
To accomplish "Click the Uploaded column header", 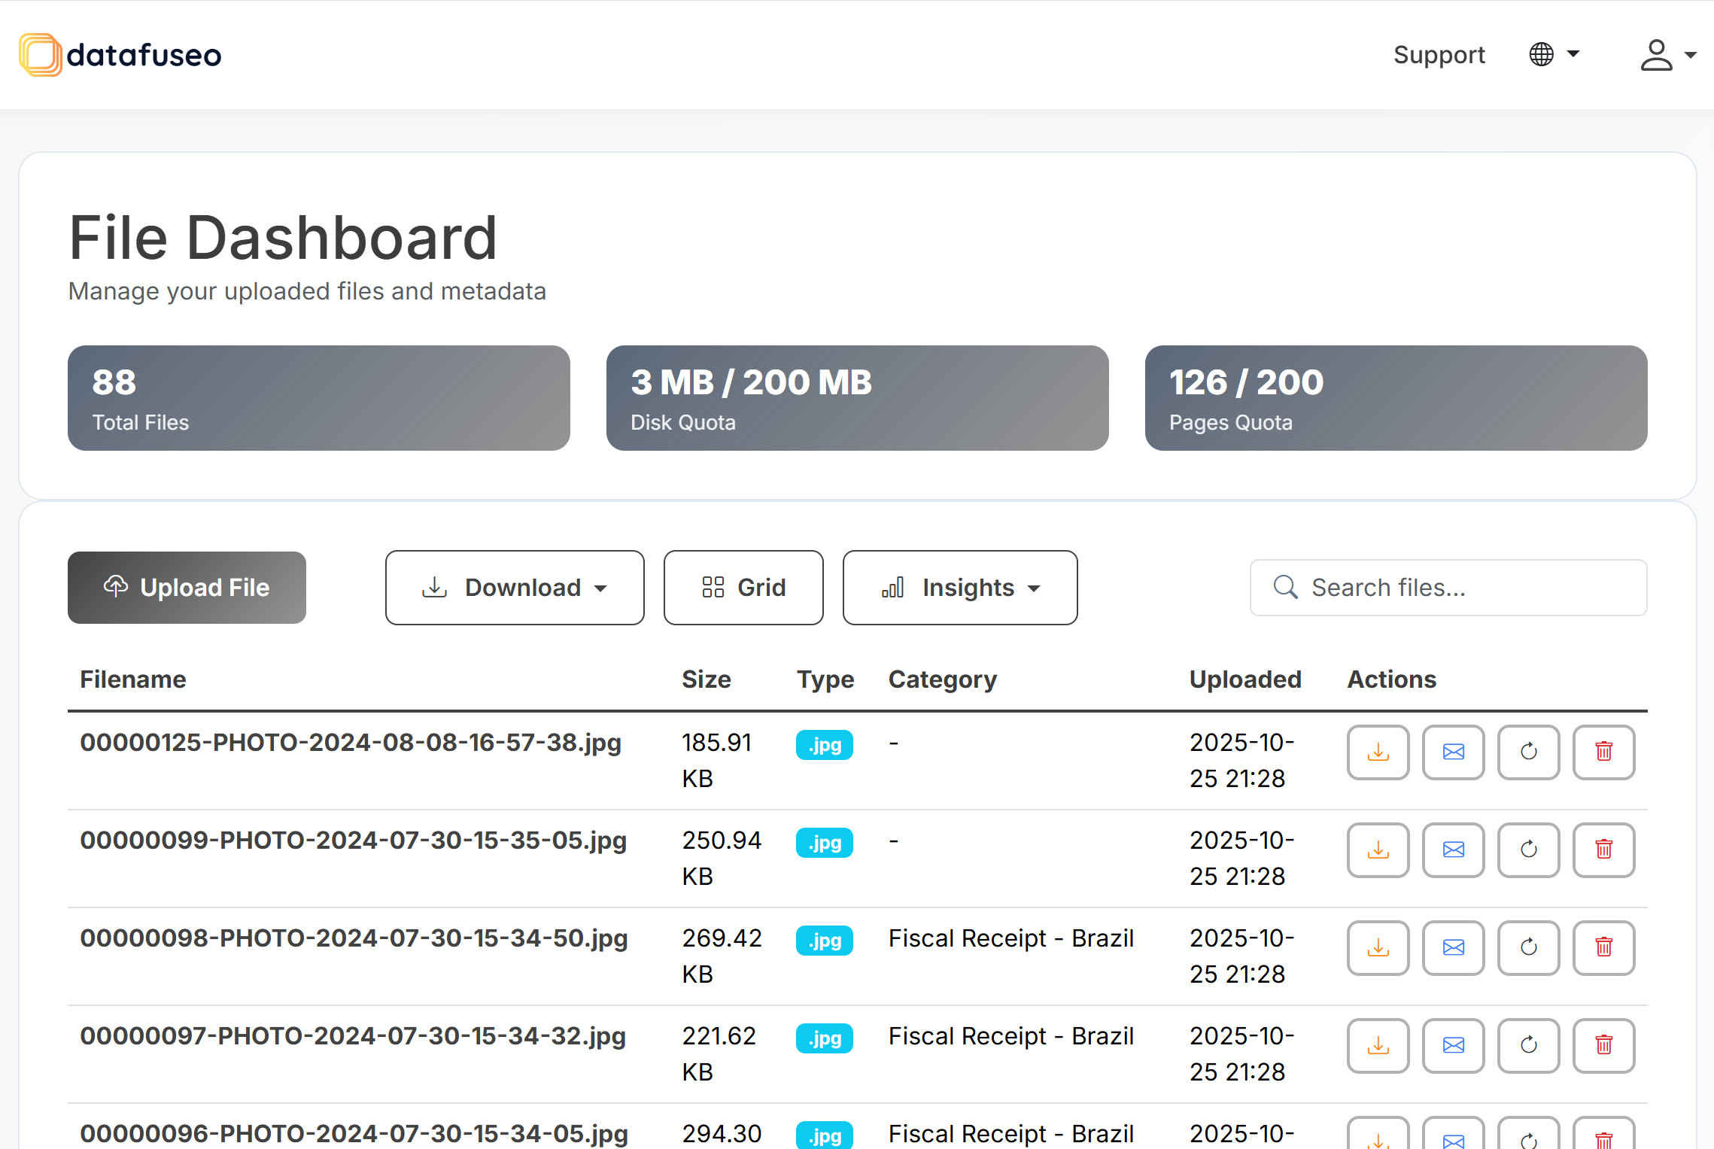I will (1245, 679).
